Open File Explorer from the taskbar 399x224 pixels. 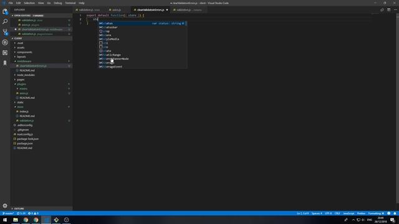coord(16,220)
